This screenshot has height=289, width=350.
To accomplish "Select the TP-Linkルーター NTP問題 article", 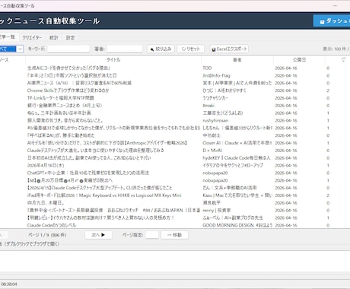I will coord(61,98).
